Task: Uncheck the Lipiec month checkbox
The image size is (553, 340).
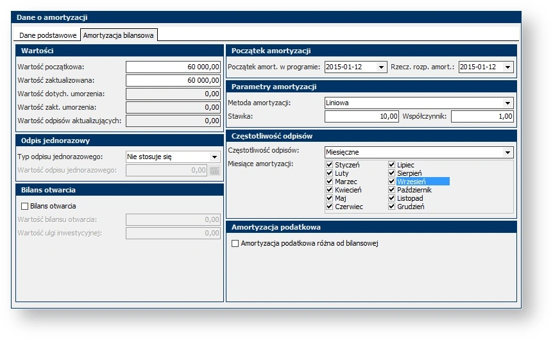Action: [391, 164]
